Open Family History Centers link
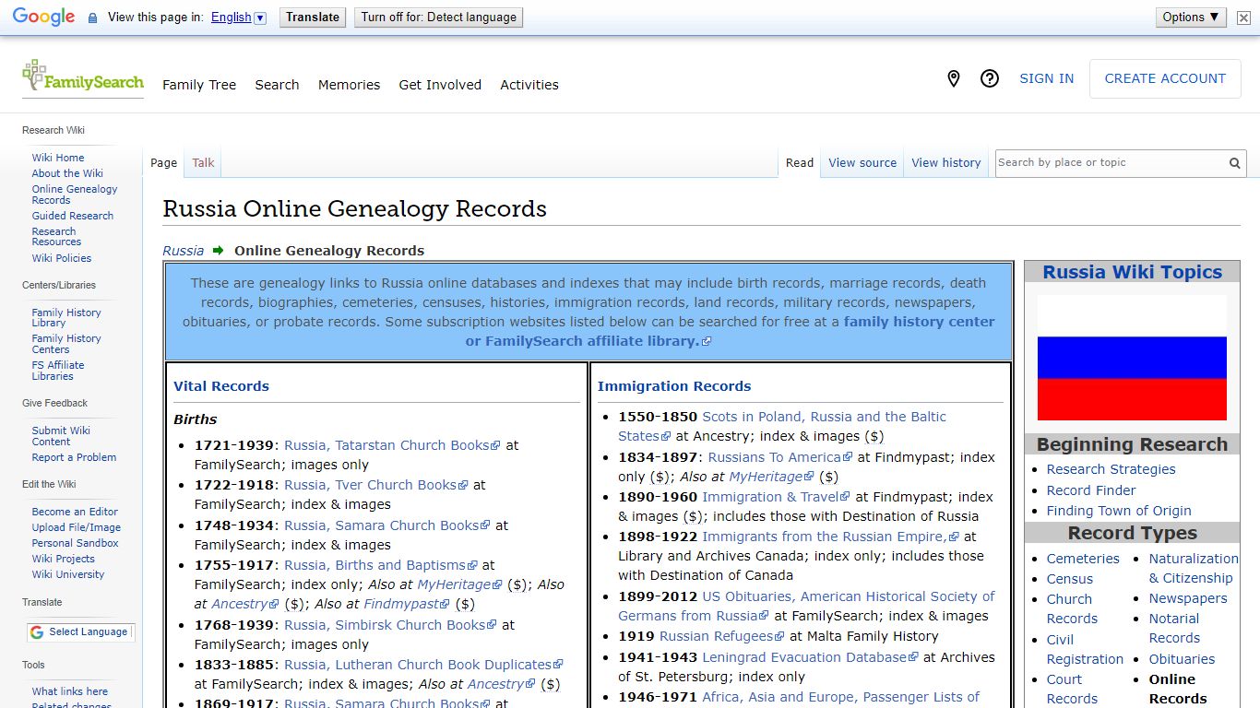The image size is (1260, 708). (x=66, y=344)
